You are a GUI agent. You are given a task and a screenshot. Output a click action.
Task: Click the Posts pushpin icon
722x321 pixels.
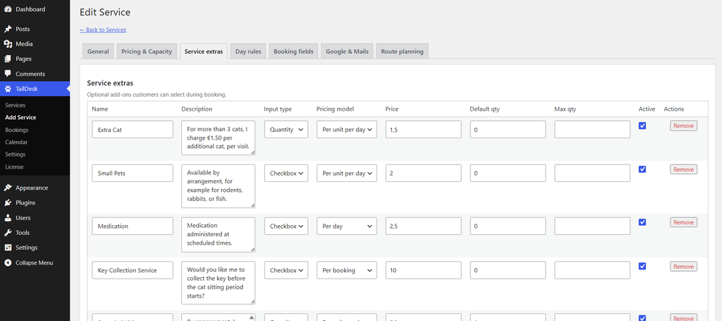click(8, 29)
